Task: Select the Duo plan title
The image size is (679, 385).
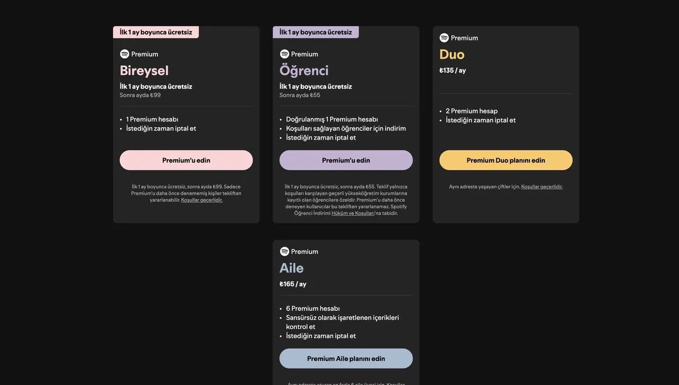Action: coord(451,53)
